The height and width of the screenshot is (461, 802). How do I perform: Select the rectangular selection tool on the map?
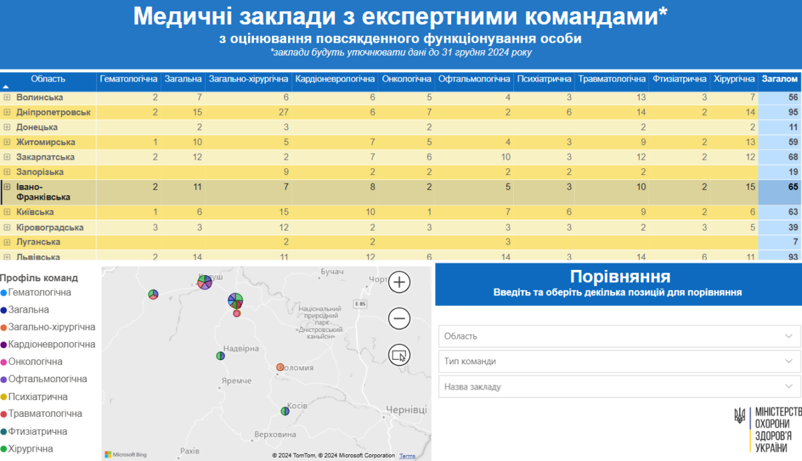click(398, 355)
